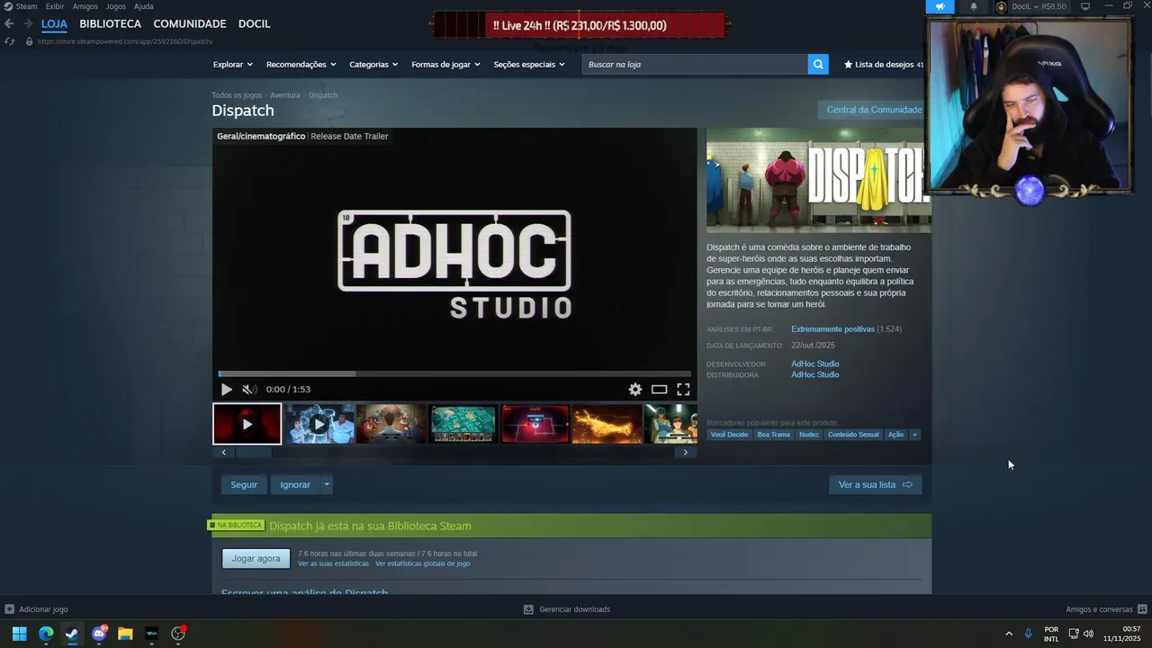Expand the Recomendações dropdown
This screenshot has height=648, width=1152.
301,64
